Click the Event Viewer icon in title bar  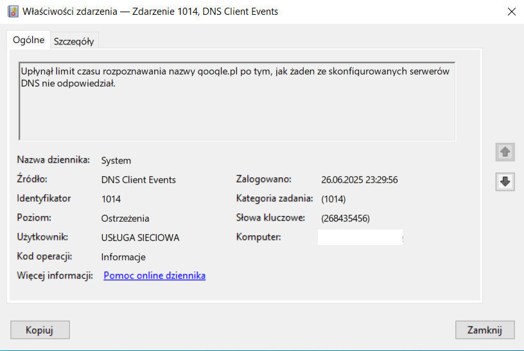12,12
